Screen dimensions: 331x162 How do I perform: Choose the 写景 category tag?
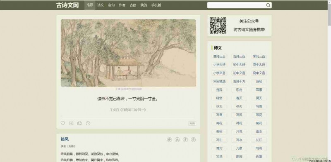pyautogui.click(x=259, y=90)
